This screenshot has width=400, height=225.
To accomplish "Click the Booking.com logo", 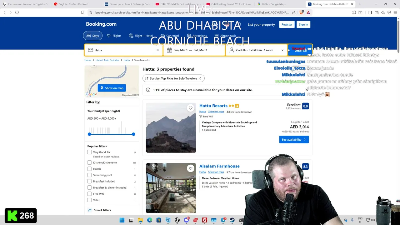I will click(x=101, y=24).
